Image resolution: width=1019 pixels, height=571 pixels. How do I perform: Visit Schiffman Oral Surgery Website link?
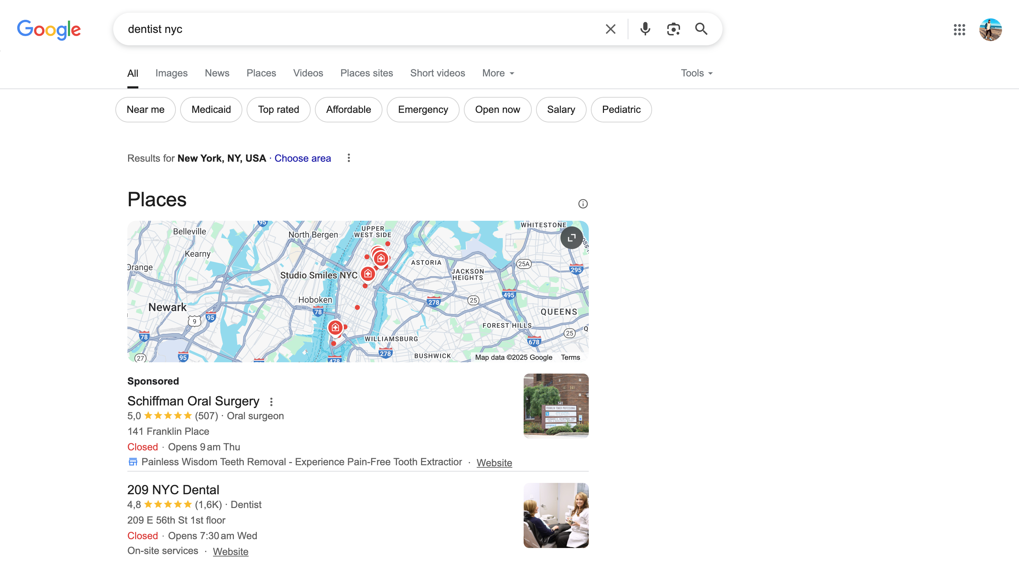494,463
